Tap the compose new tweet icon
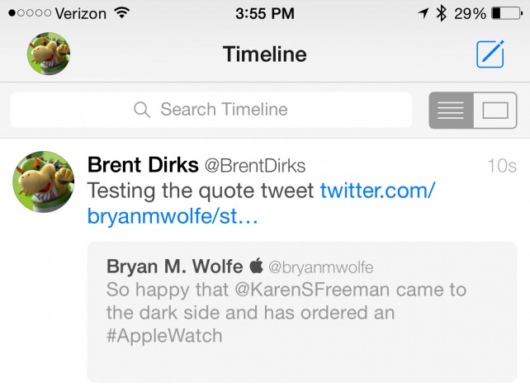 [490, 54]
